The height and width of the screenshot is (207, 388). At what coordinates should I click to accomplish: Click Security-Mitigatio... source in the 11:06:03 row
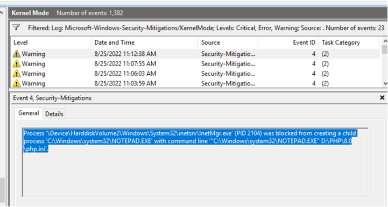[228, 74]
